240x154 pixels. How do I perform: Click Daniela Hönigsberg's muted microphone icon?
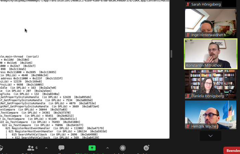click(188, 96)
